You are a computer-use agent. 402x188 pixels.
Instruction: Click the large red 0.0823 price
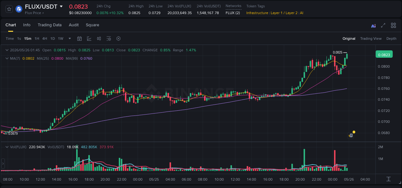tap(78, 6)
